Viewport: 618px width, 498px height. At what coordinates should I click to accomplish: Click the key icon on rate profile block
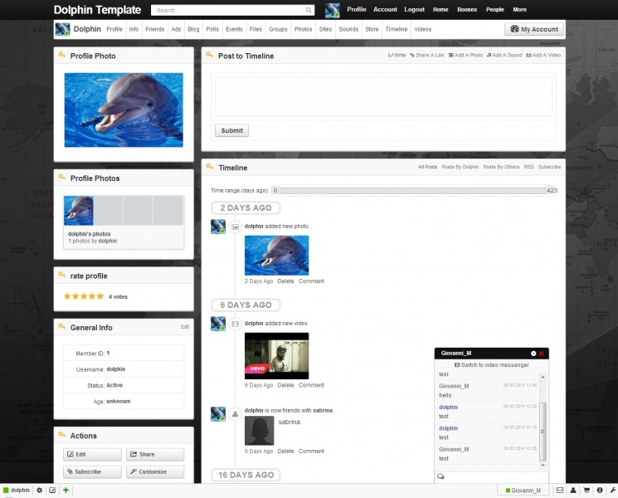coord(62,275)
